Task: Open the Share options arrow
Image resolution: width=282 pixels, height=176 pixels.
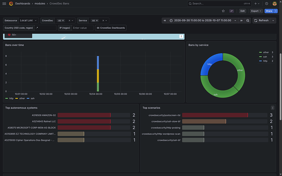Action: click(x=276, y=11)
